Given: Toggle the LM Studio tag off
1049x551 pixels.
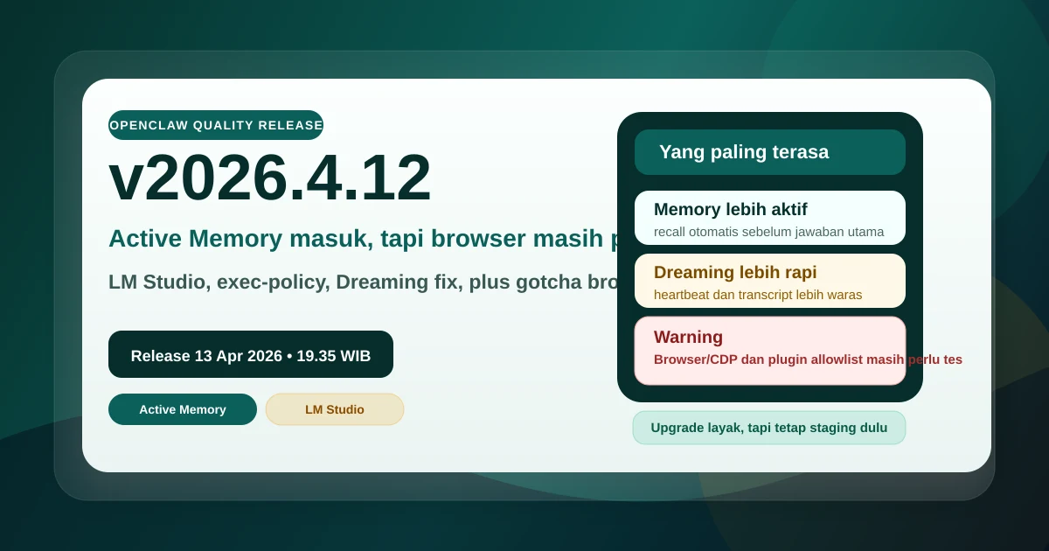Looking at the screenshot, I should coord(335,408).
